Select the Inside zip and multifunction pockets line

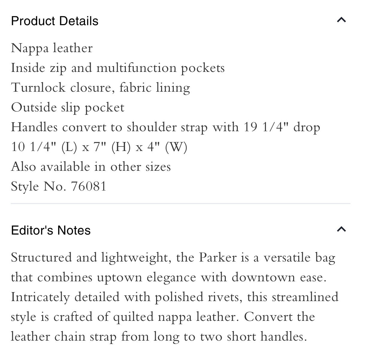[118, 68]
